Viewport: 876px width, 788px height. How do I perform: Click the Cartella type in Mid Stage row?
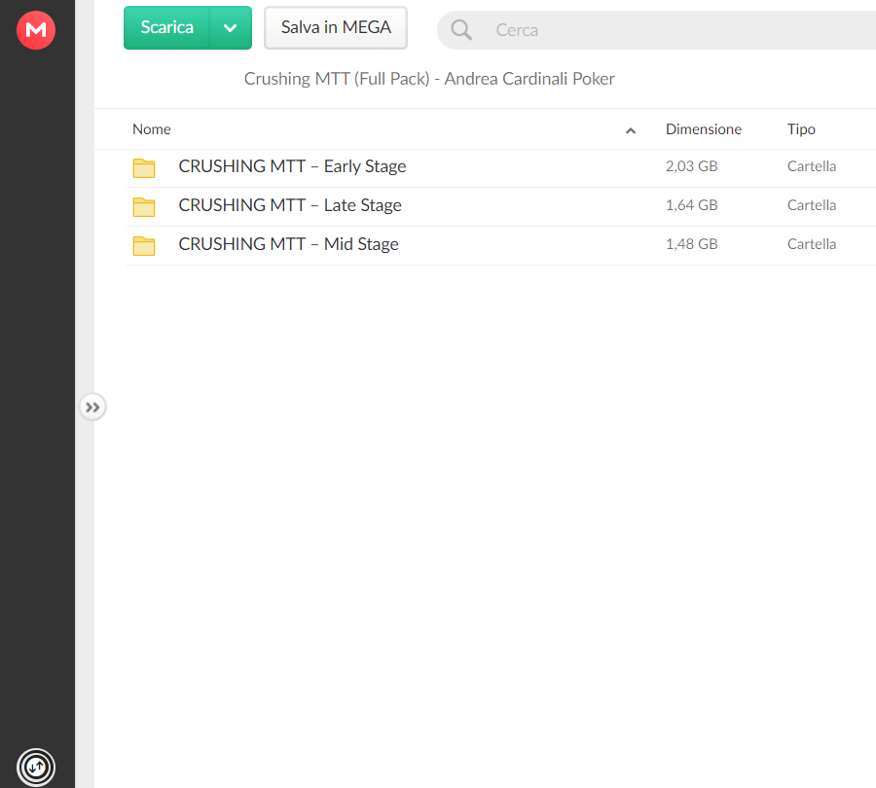click(812, 244)
